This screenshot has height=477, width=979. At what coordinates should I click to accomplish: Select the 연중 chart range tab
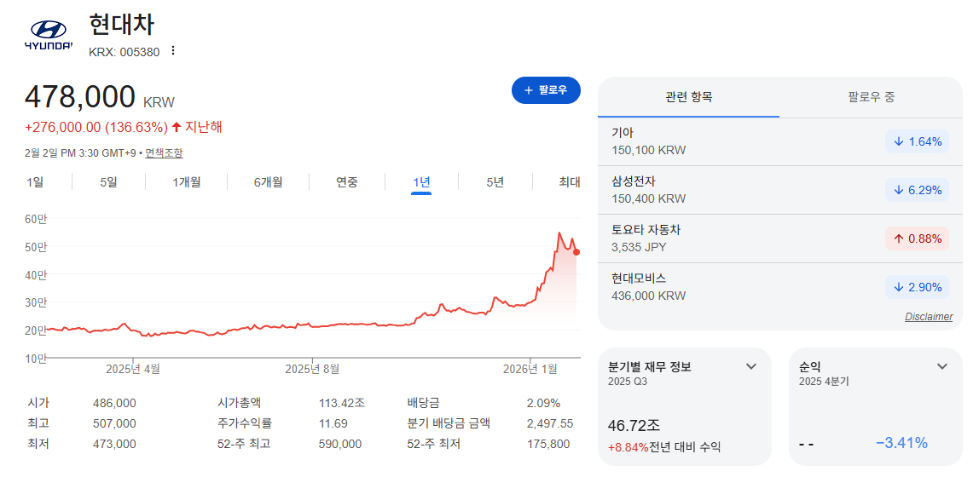pyautogui.click(x=347, y=182)
